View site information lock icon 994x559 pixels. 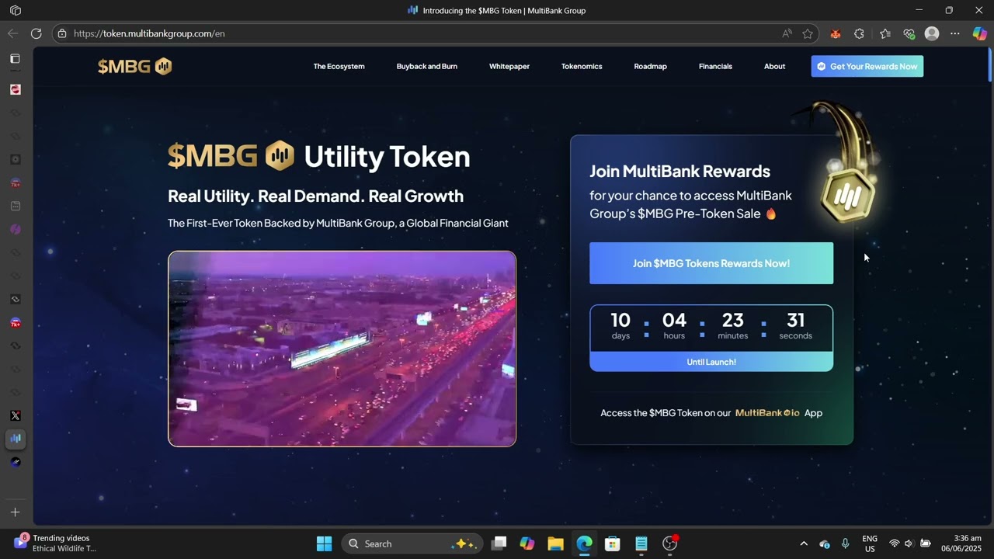[x=62, y=33]
